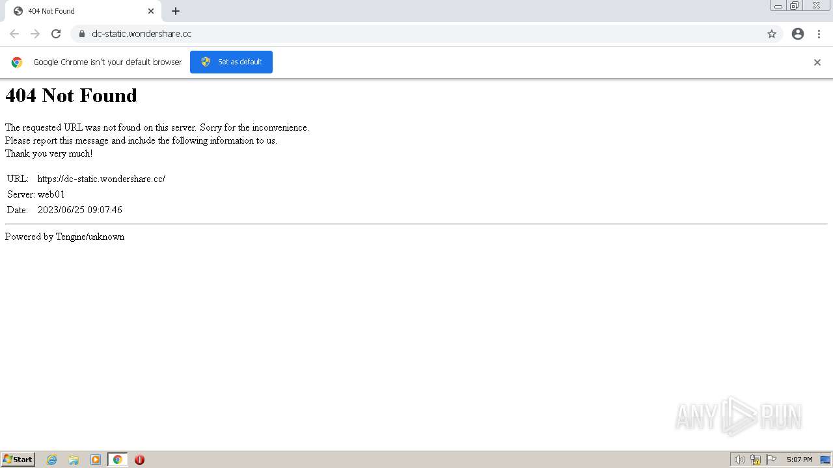Open the Action Center flag icon
Image resolution: width=833 pixels, height=468 pixels.
[771, 460]
